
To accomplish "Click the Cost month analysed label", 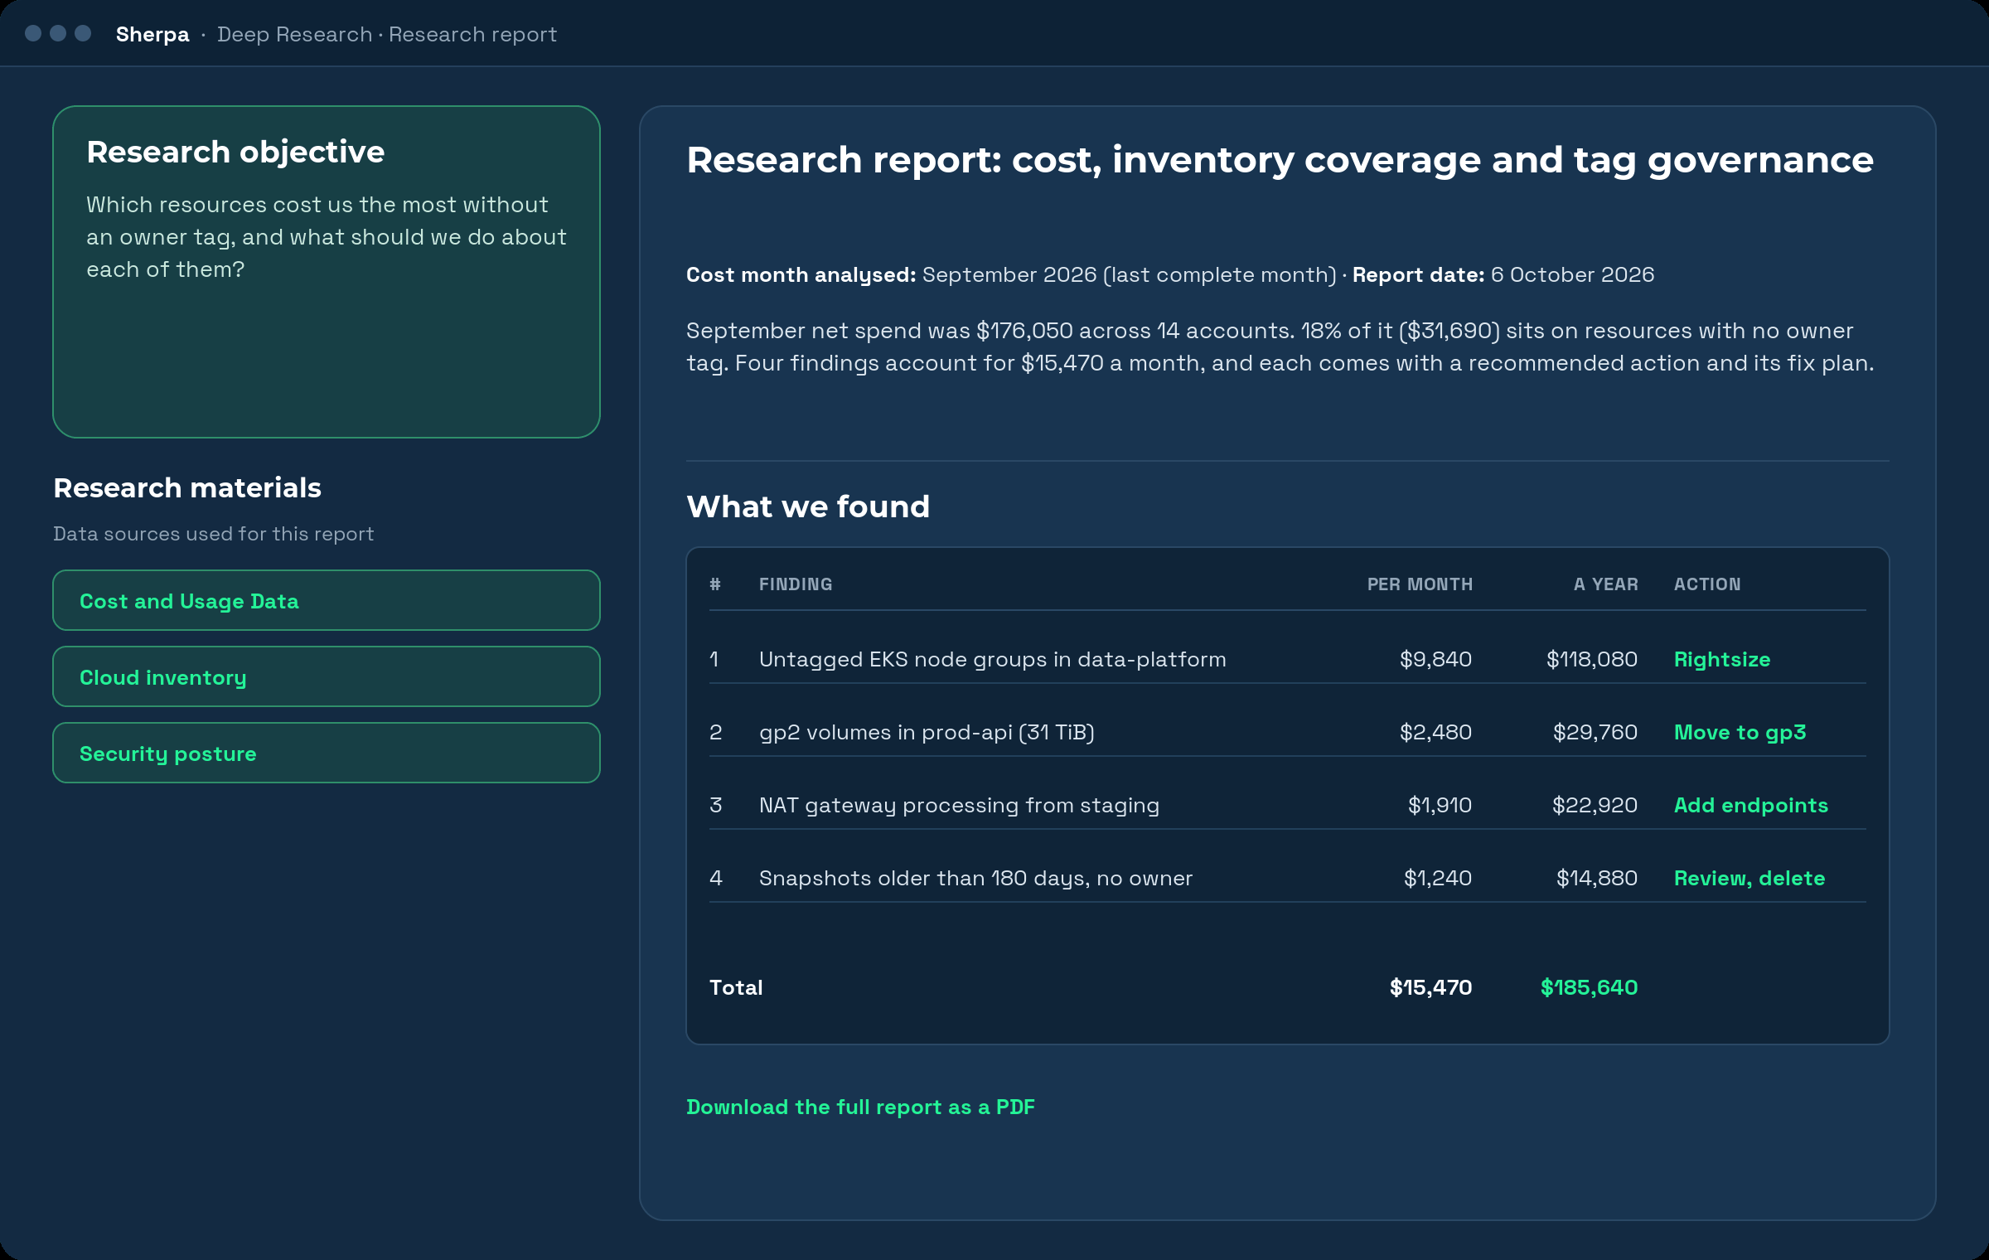I will [801, 274].
